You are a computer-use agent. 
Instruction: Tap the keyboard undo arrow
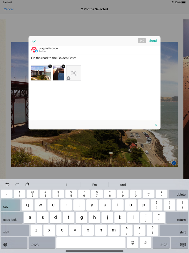[x=7, y=184]
